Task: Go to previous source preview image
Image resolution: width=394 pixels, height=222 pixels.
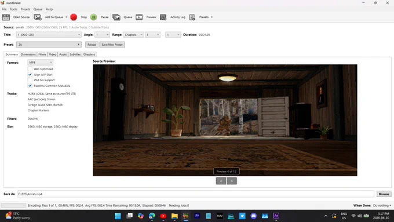Action: (221, 181)
